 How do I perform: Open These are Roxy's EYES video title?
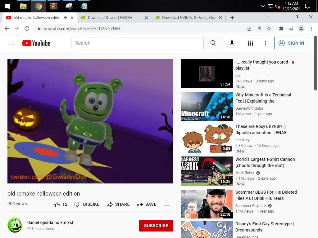(x=261, y=130)
